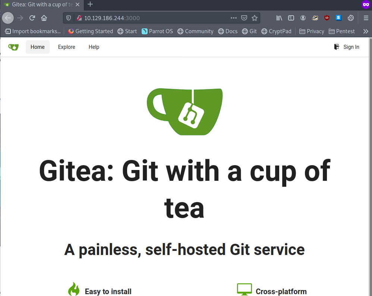Image resolution: width=372 pixels, height=296 pixels.
Task: Open the Explore menu item
Action: (66, 47)
